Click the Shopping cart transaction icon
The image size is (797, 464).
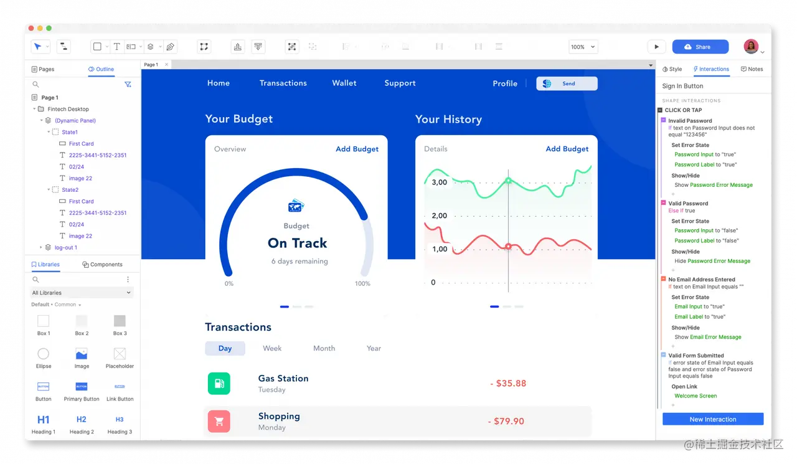[x=219, y=422]
